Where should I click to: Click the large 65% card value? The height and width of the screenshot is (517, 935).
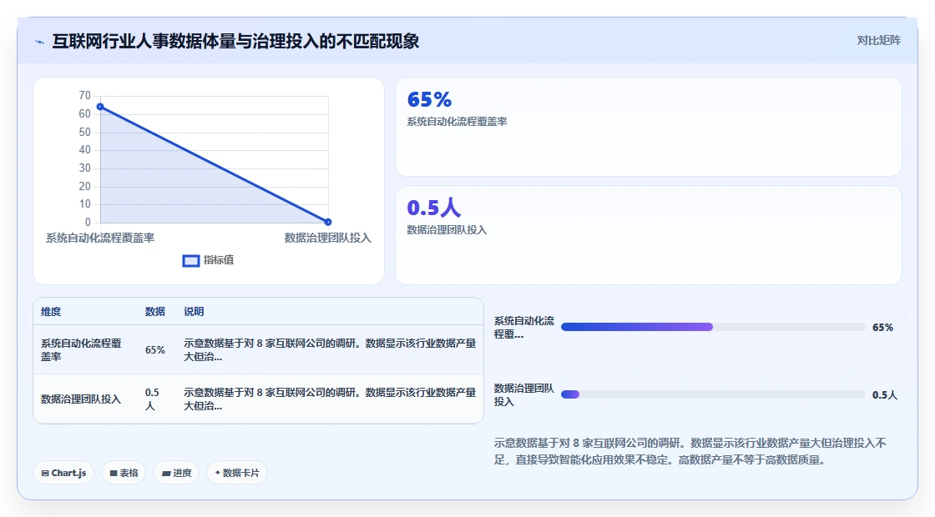click(x=429, y=99)
